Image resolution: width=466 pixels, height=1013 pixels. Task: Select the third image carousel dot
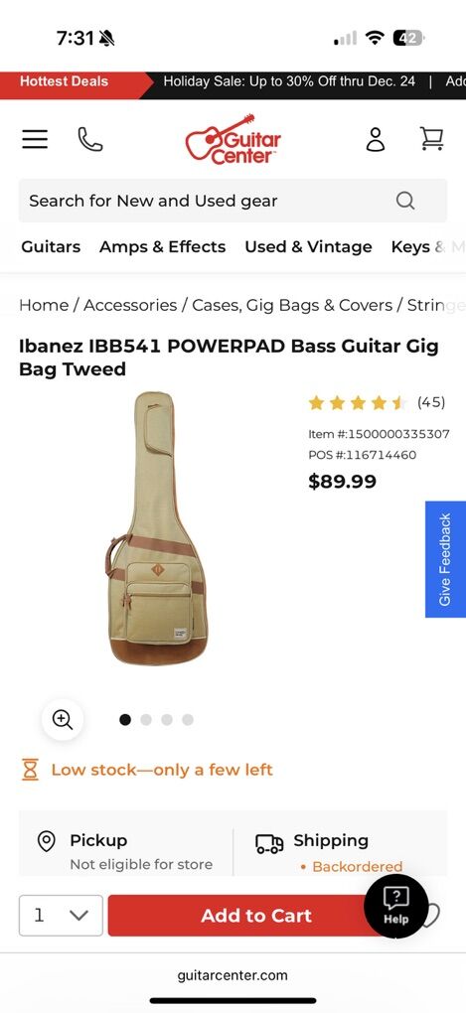pyautogui.click(x=167, y=720)
